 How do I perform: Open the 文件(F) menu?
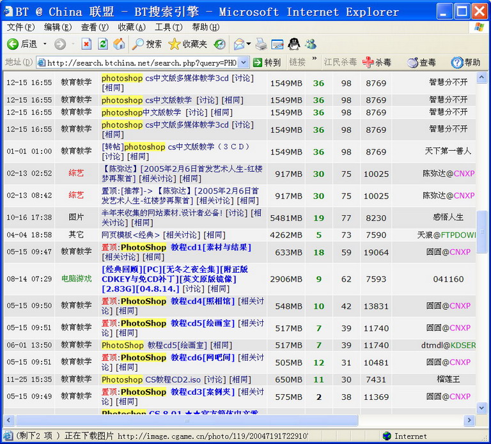click(x=20, y=27)
